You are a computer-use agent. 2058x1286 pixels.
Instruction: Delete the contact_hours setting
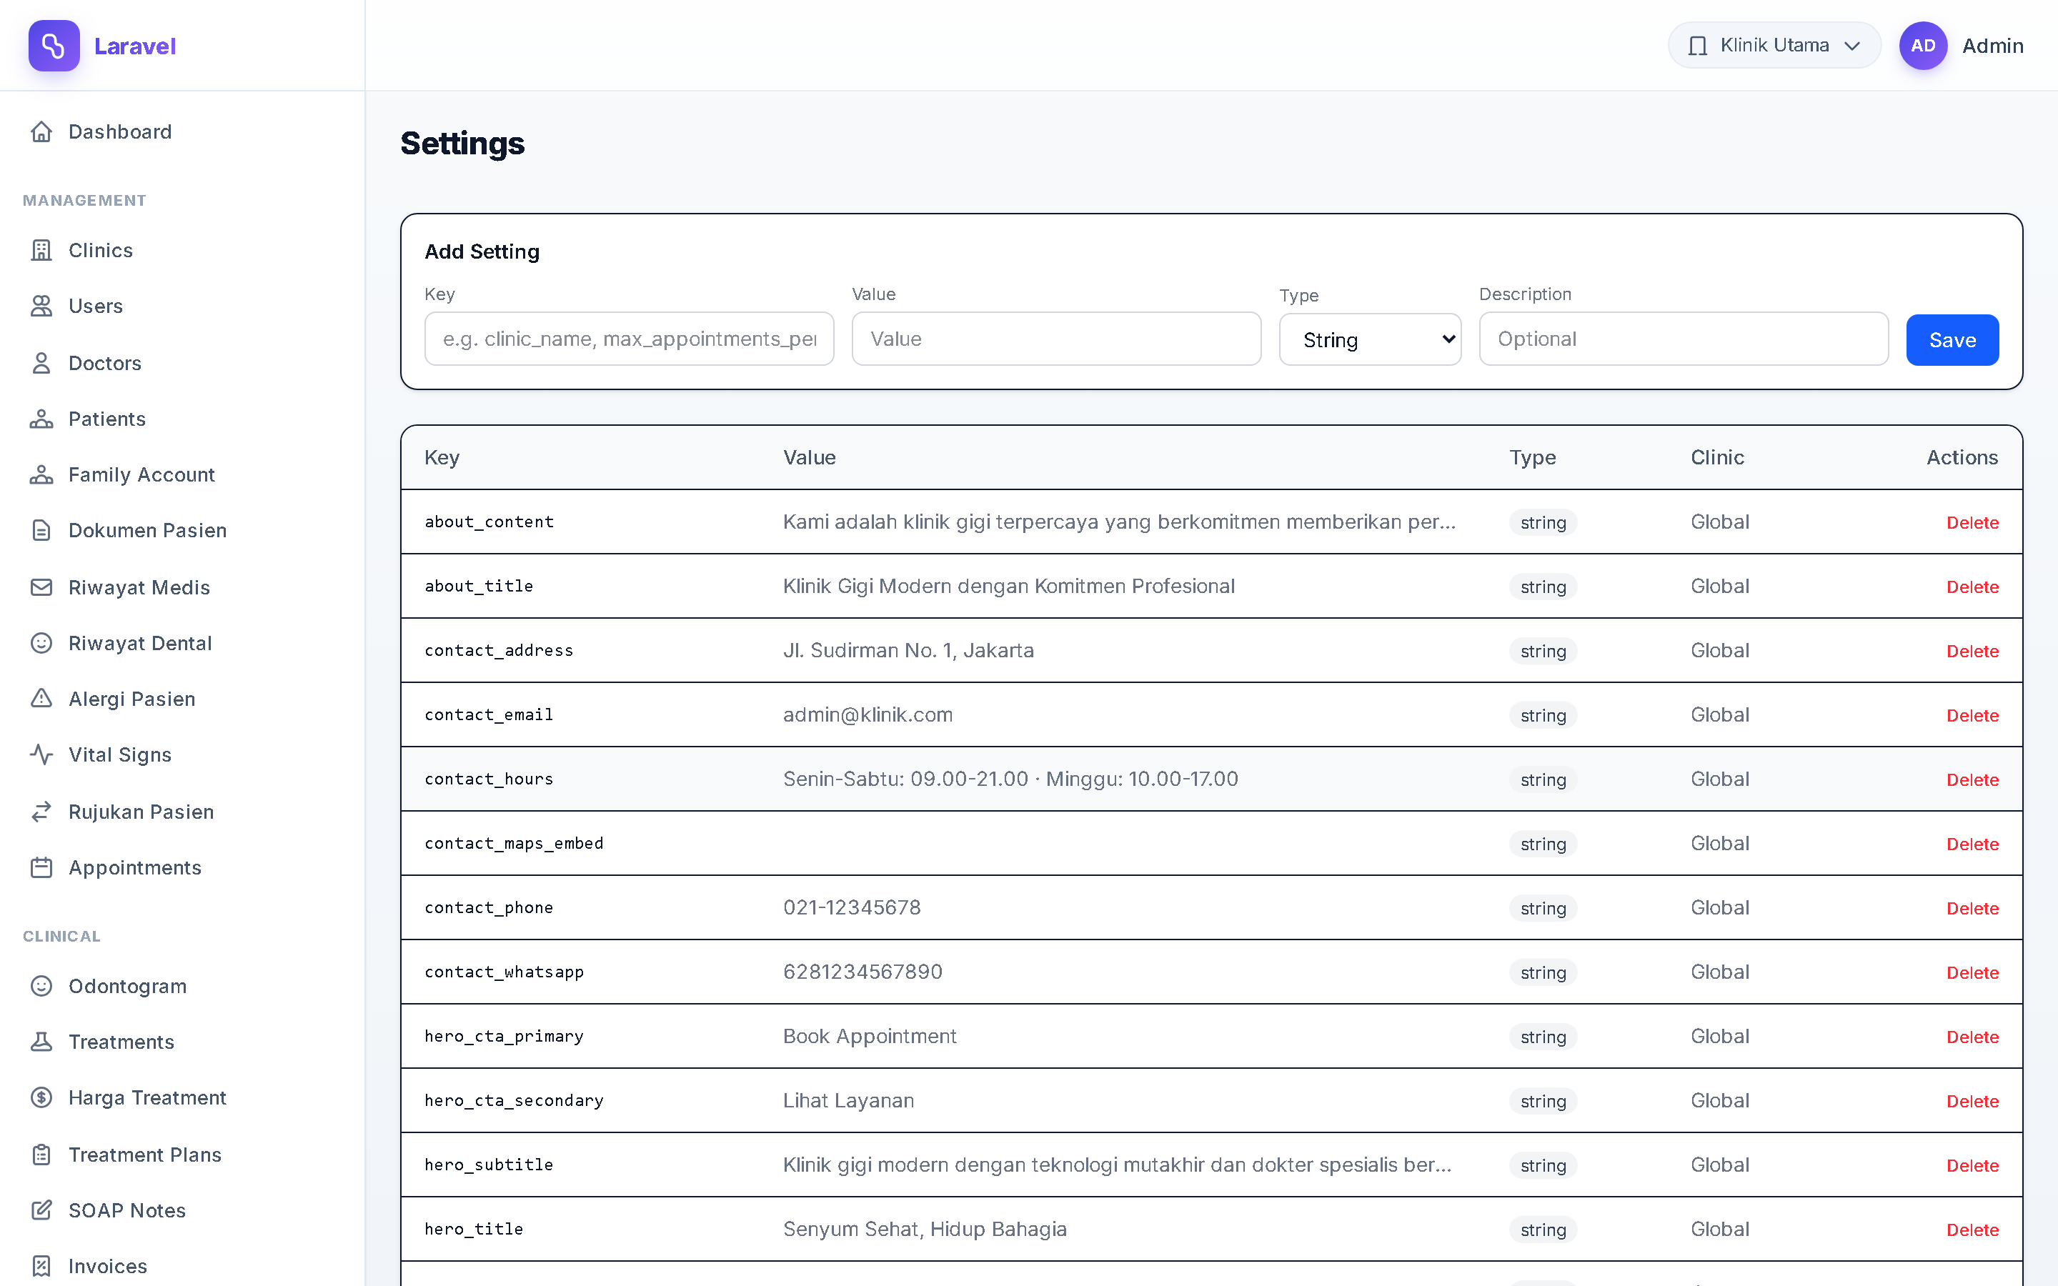click(1972, 780)
